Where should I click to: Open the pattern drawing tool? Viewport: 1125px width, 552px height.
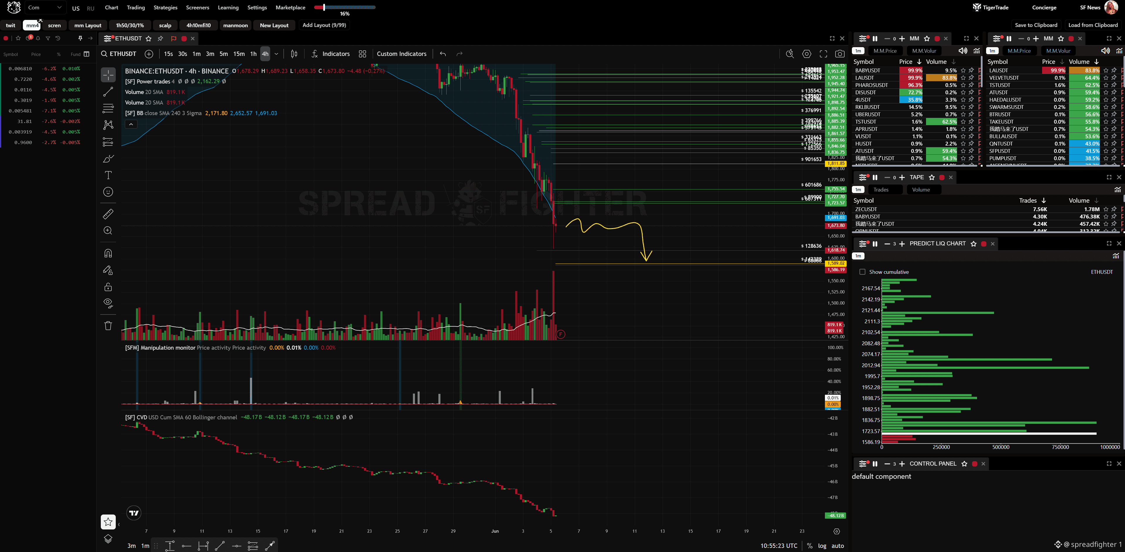click(x=108, y=125)
